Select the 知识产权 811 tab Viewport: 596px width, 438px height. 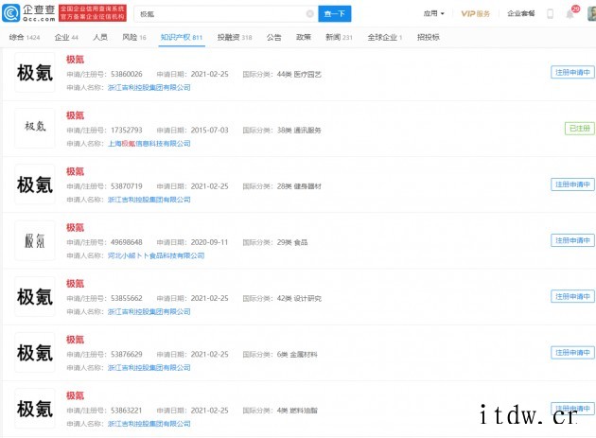182,37
